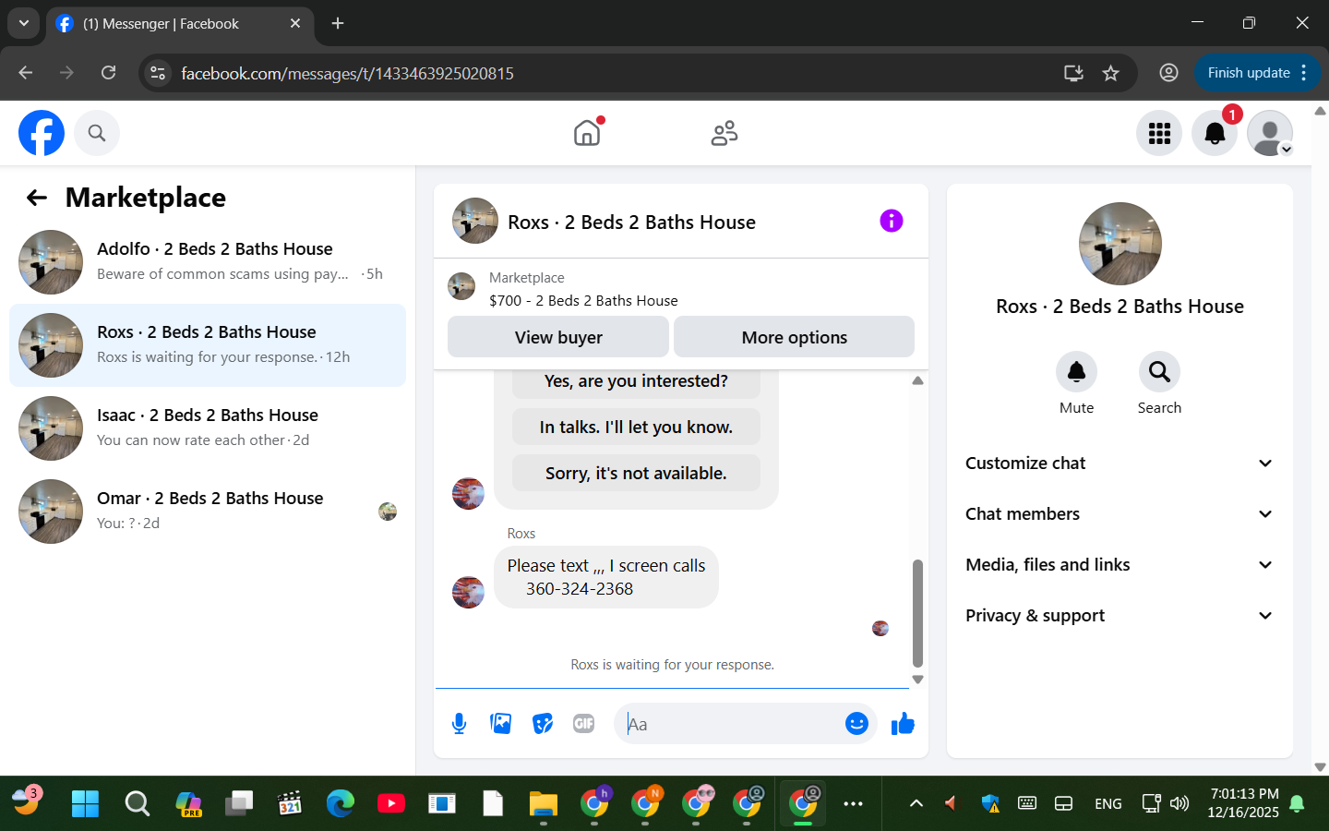Click the View buyer button
The image size is (1329, 831).
(x=558, y=337)
